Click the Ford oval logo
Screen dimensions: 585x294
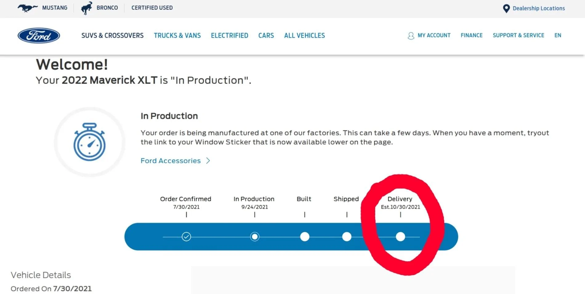click(39, 36)
